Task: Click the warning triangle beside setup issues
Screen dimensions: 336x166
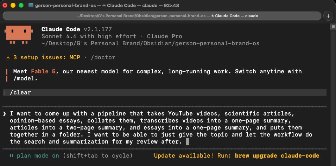Action: tap(8, 58)
